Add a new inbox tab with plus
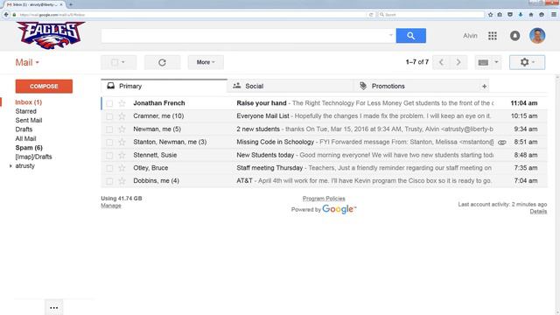Image resolution: width=560 pixels, height=315 pixels. [484, 86]
